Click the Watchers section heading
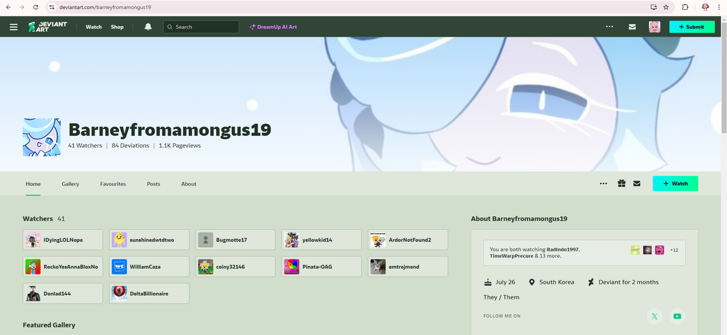 38,218
